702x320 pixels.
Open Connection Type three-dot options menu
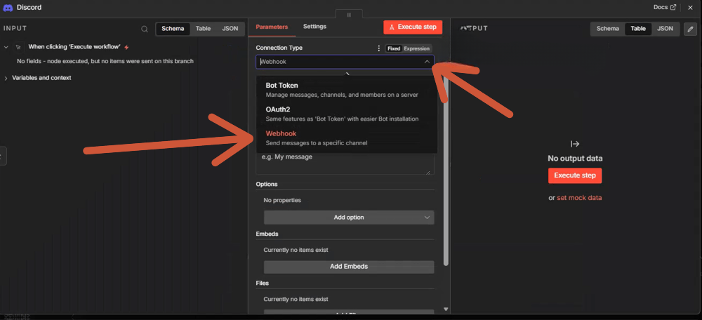pyautogui.click(x=379, y=48)
